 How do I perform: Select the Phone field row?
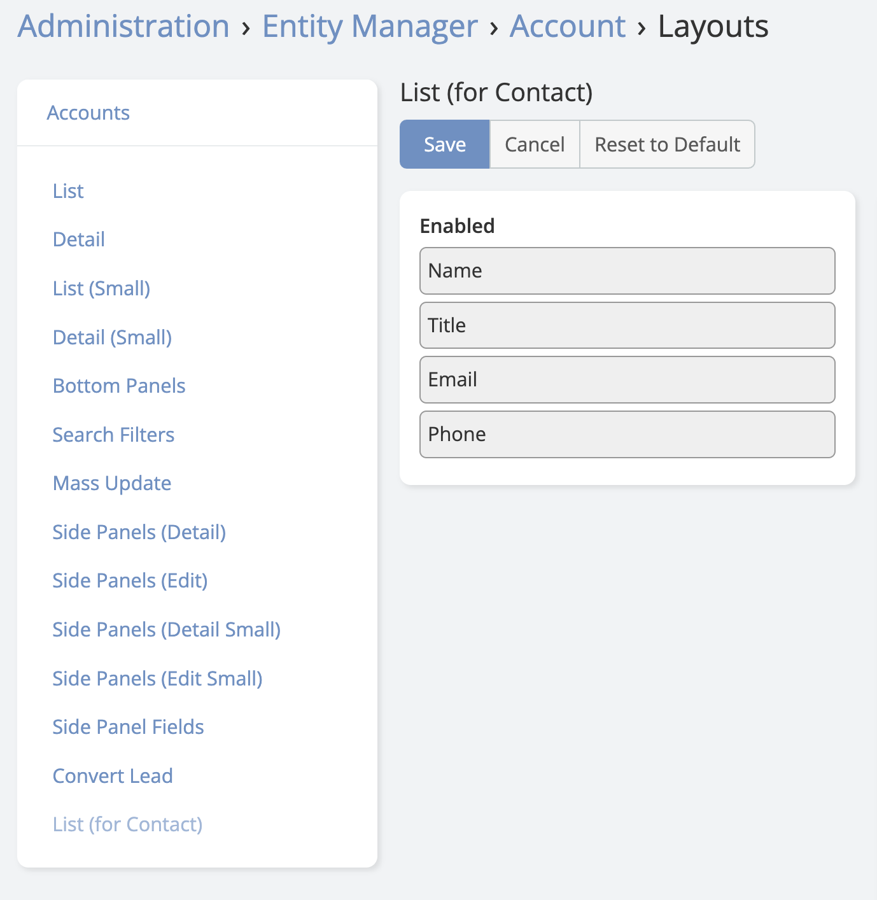pyautogui.click(x=627, y=435)
